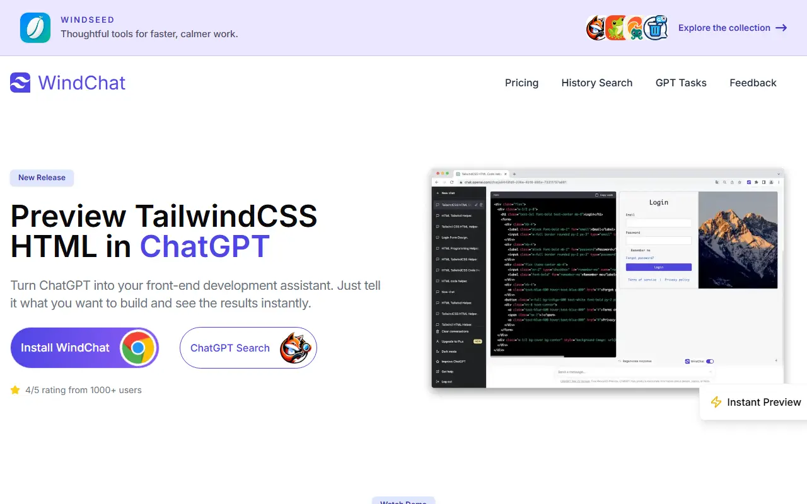Open GPT Tasks in the navigation
The width and height of the screenshot is (807, 504).
pyautogui.click(x=681, y=83)
